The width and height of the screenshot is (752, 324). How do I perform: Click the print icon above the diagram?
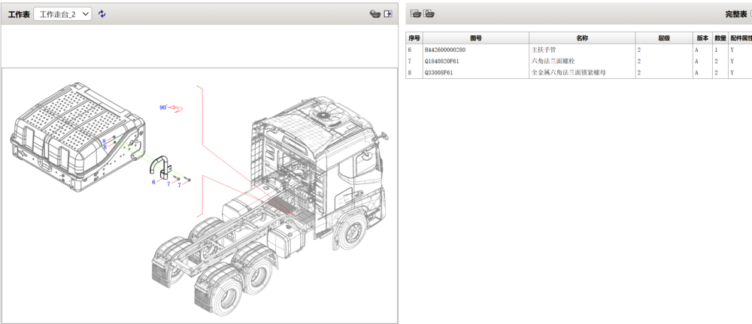click(x=374, y=14)
